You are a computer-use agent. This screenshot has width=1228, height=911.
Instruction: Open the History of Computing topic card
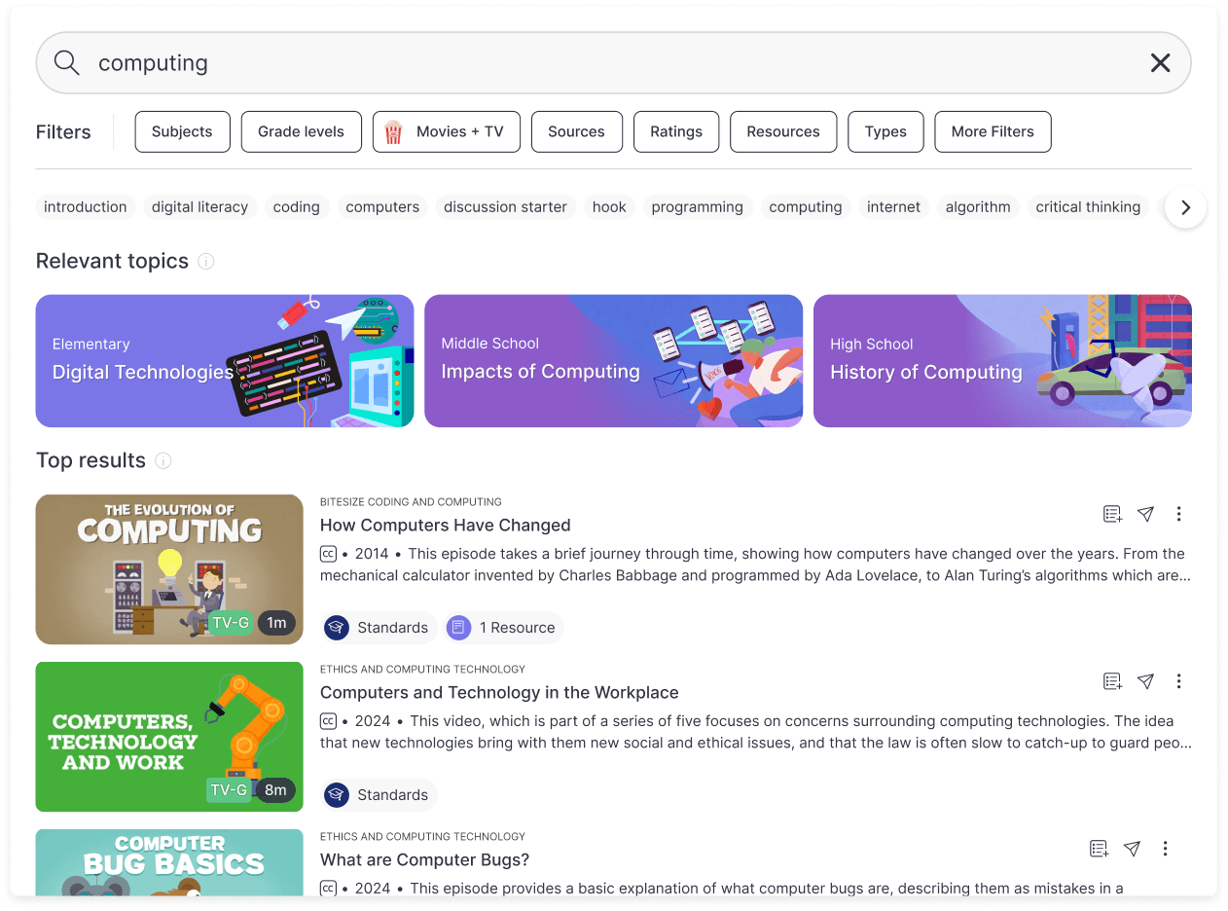1001,361
